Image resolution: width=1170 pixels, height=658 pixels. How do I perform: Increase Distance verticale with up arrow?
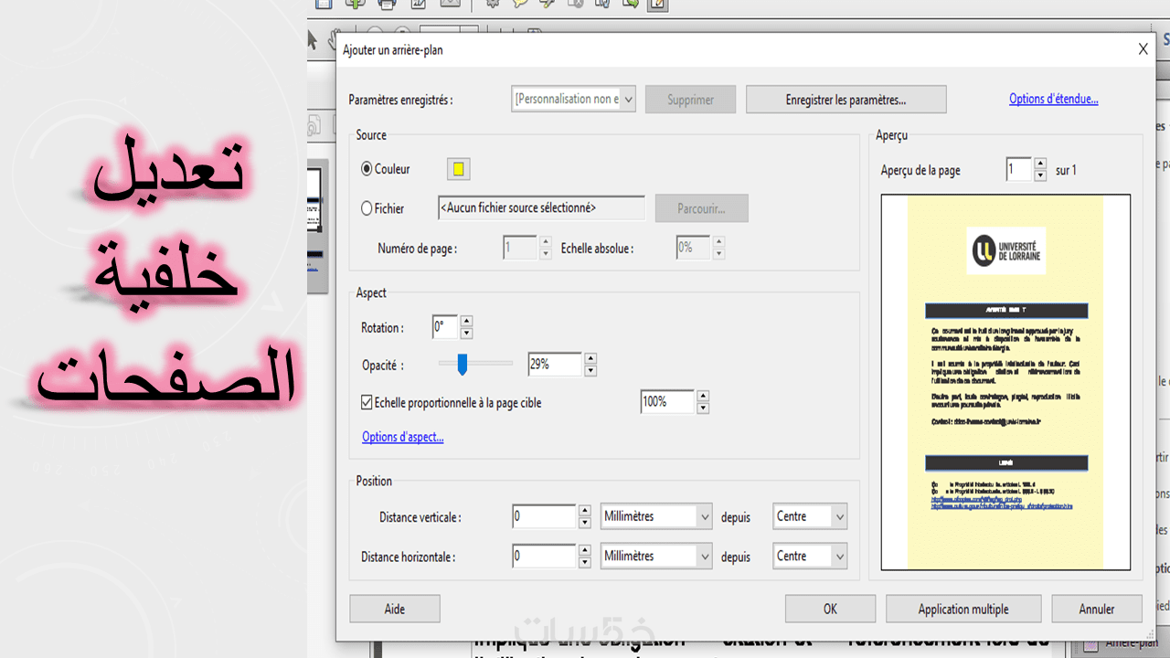click(585, 511)
